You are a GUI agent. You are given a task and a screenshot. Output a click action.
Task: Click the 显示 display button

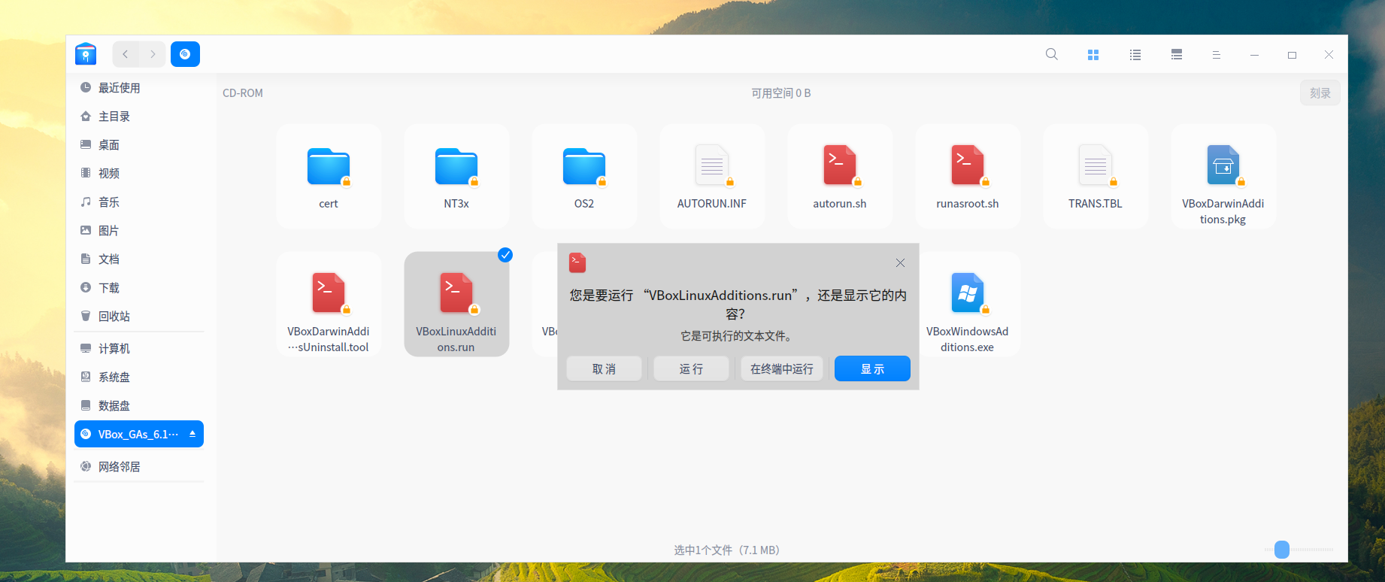(872, 368)
